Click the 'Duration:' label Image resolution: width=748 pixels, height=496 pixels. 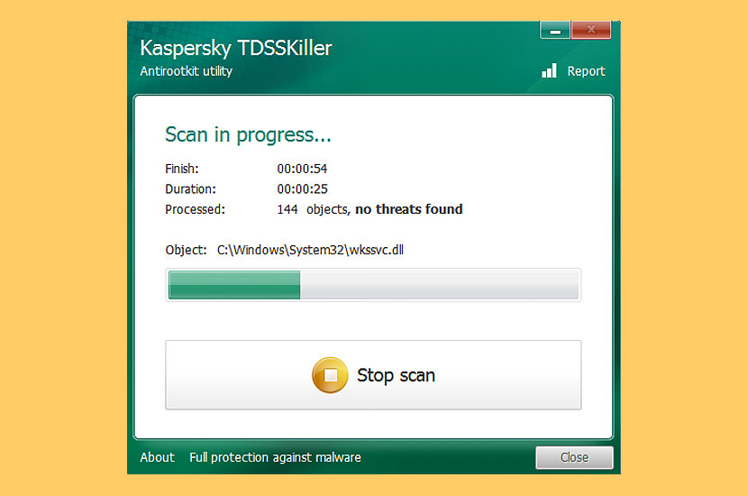(190, 189)
